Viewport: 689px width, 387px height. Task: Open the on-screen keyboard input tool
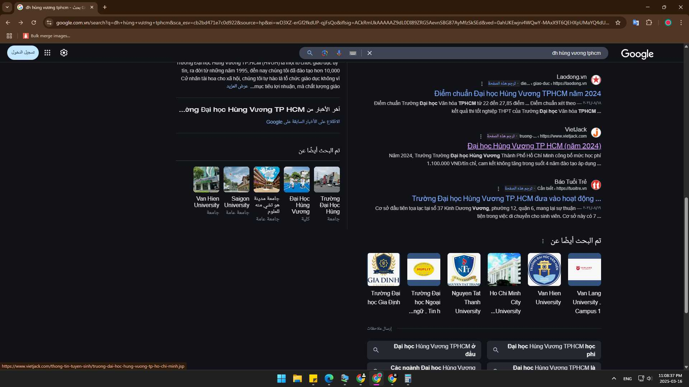(353, 53)
